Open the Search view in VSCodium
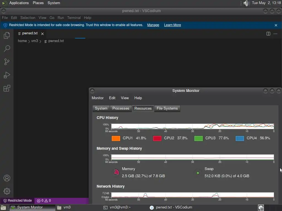Screen dimensions: 282x211 (7, 48)
